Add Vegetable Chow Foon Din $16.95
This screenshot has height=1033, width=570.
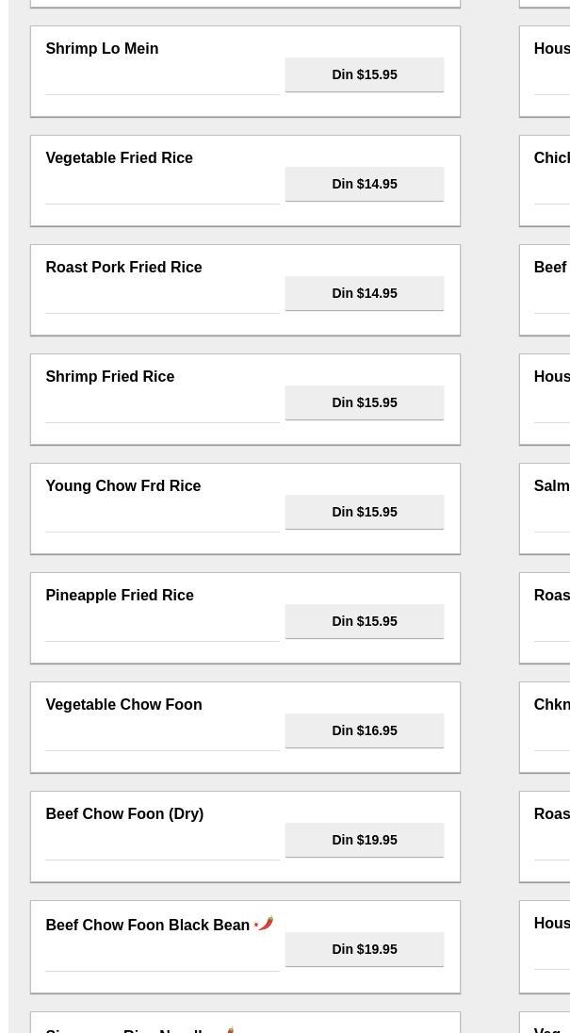click(364, 730)
